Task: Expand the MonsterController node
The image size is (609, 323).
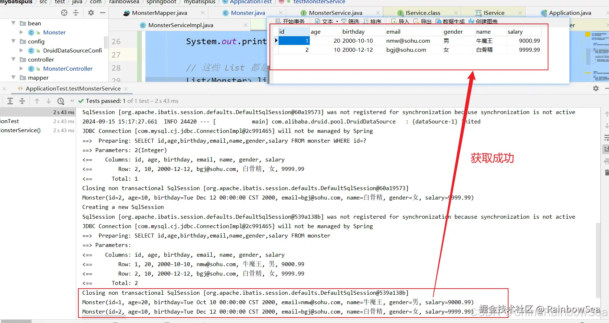Action: click(x=21, y=68)
